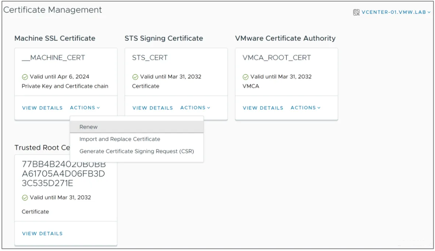
Task: Click the STS_CERT card title
Action: point(150,58)
